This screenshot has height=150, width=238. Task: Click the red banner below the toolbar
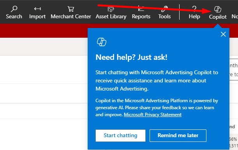[44, 31]
